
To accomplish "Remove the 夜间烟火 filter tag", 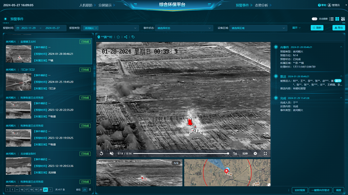I will point(96,28).
